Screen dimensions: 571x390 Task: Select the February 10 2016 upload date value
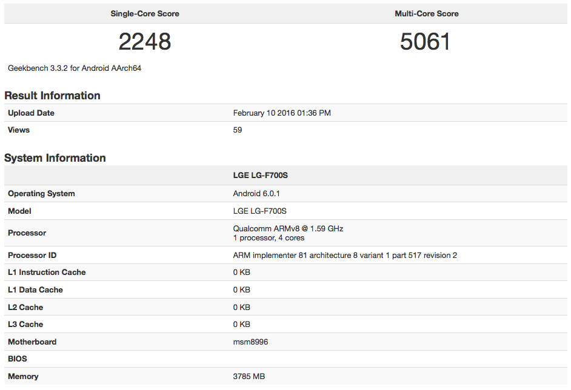tap(282, 113)
